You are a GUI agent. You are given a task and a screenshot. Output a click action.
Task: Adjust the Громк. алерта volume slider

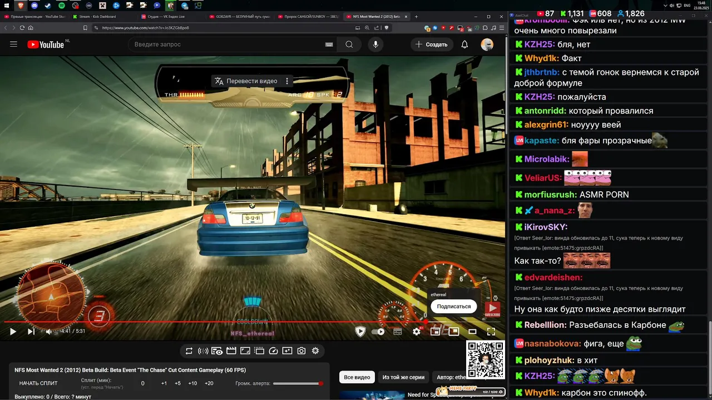pyautogui.click(x=298, y=383)
